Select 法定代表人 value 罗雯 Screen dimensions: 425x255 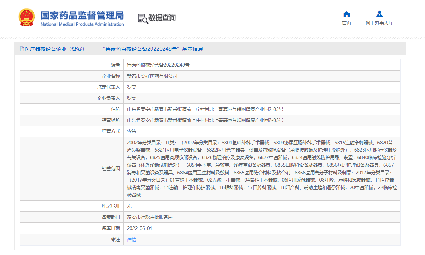click(131, 87)
